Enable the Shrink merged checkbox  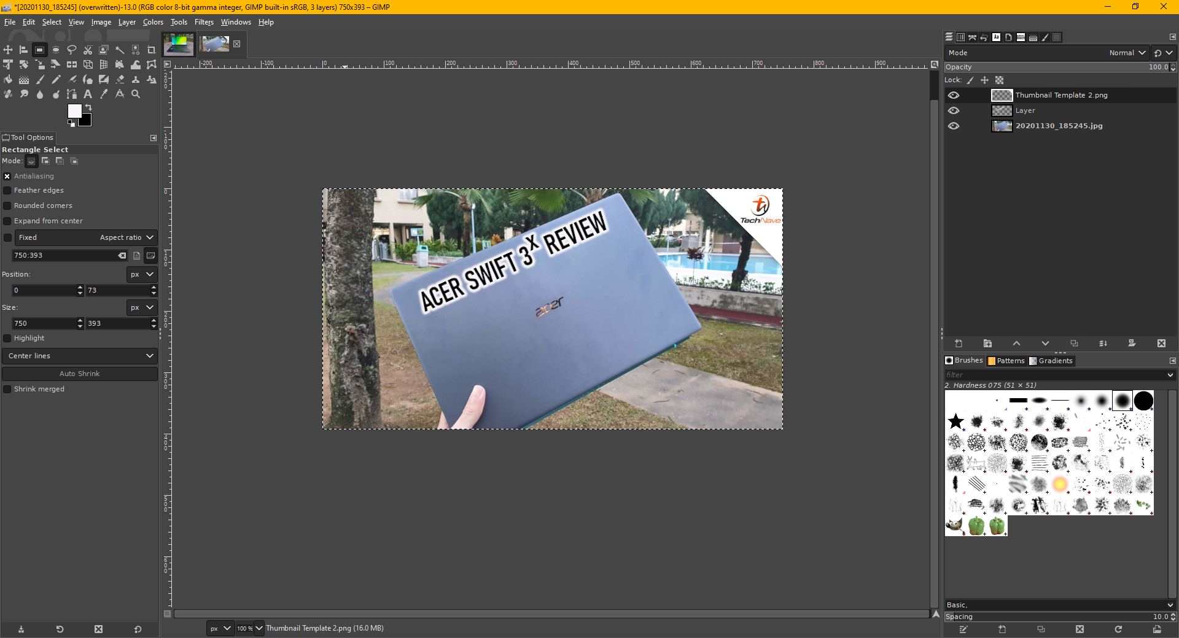pyautogui.click(x=7, y=389)
